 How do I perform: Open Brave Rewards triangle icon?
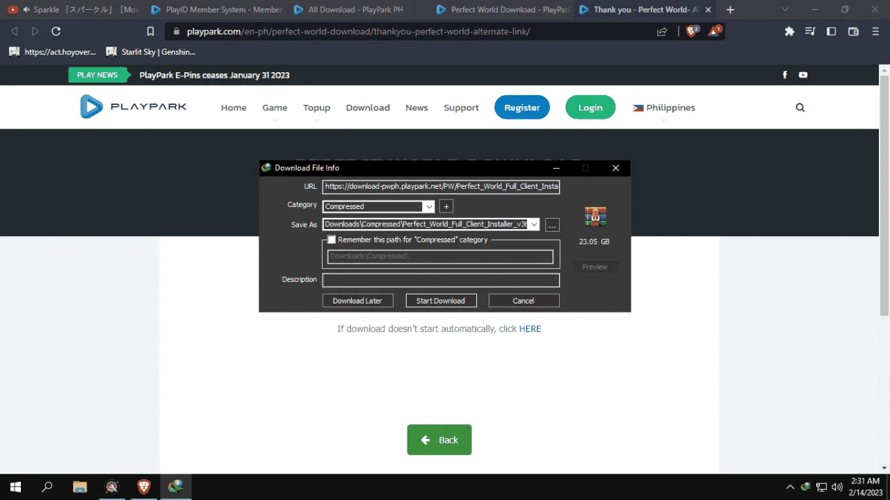(x=715, y=31)
